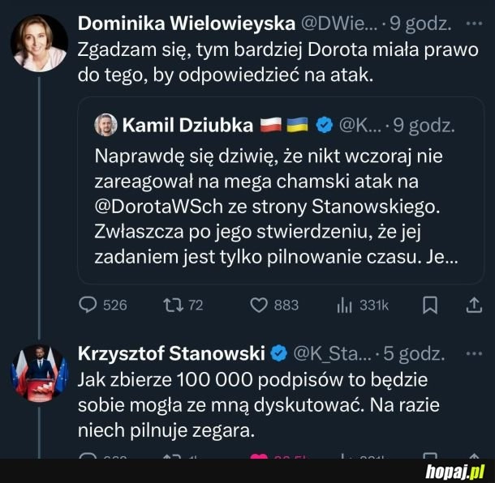Click Kamil Dziubka's small avatar in quote
The width and height of the screenshot is (495, 483).
point(105,126)
